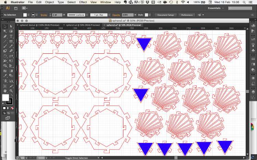Open the Stroke panel icon in right dock
257x160 pixels.
pos(253,58)
